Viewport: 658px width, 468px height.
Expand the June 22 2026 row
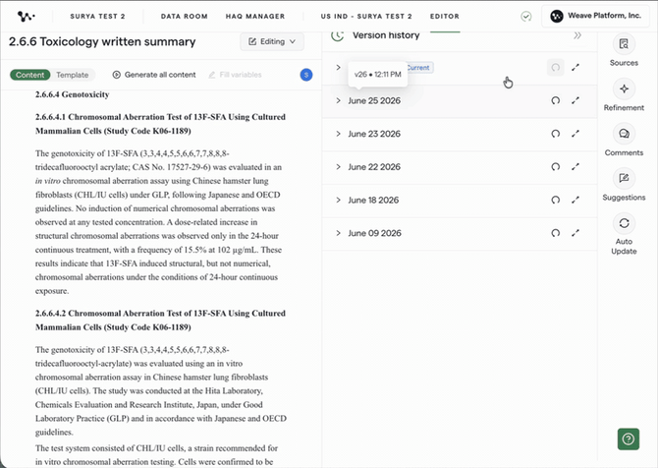pos(338,167)
